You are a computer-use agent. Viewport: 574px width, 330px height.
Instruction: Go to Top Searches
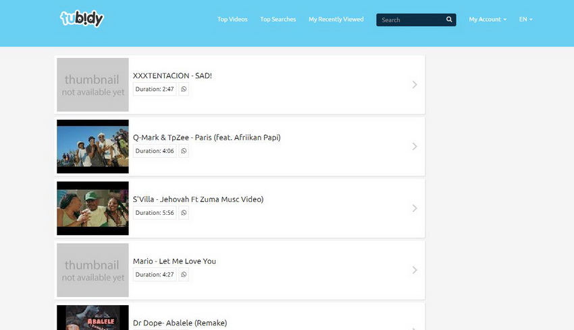pos(278,20)
